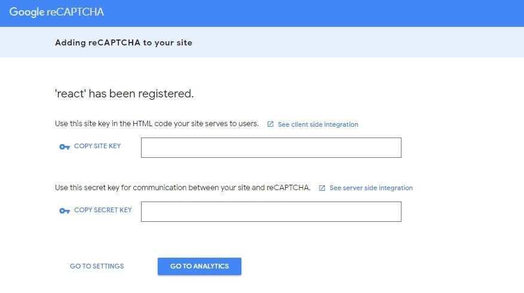Focus the secret key text field
Viewport: 524px width, 293px height.
click(271, 211)
